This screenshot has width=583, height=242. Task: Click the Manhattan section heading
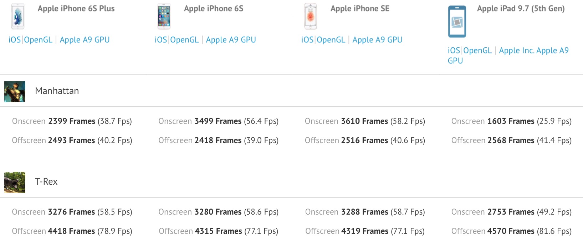point(57,91)
